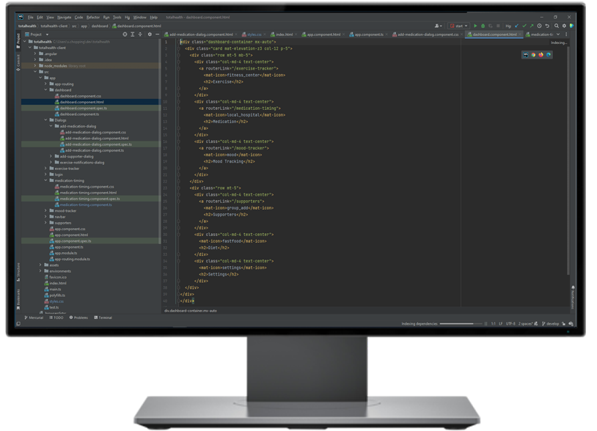Click Collapse All icon in Project panel

140,34
